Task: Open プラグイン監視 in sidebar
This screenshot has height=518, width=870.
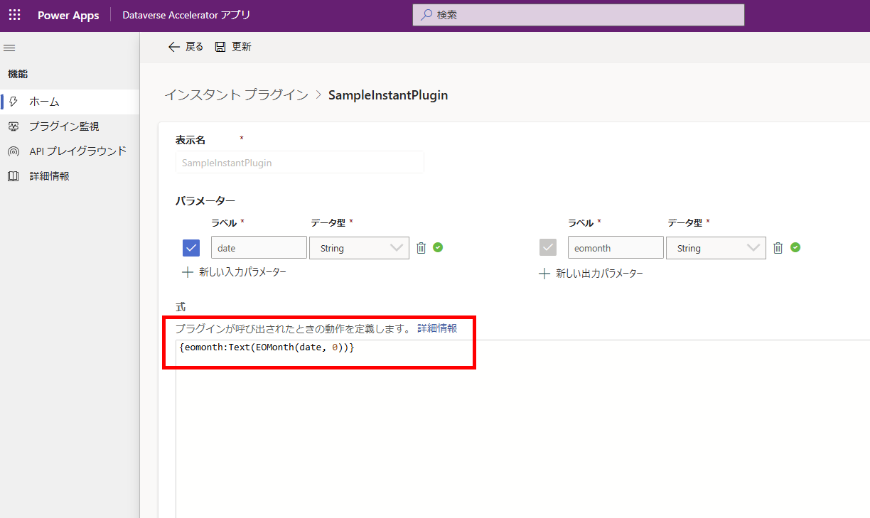Action: coord(70,126)
